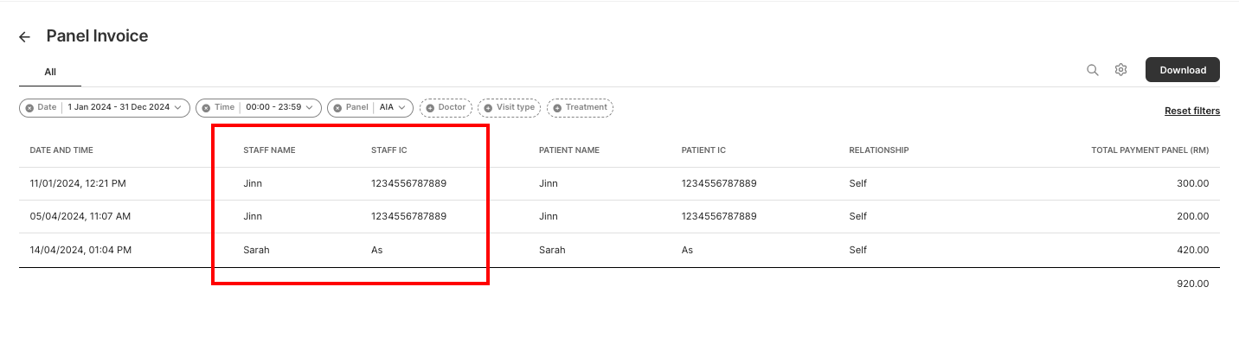Click Self relationship in the 14/04/2024 row
1239x338 pixels.
(x=857, y=250)
